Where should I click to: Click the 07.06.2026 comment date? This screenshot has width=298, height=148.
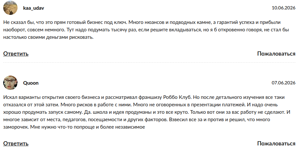pos(283,83)
